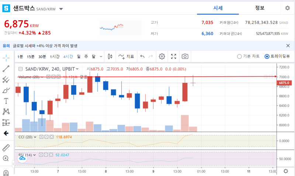Viewport: 295px width, 176px height.
Task: Click the mini price sparkline chart
Action: tap(121, 28)
